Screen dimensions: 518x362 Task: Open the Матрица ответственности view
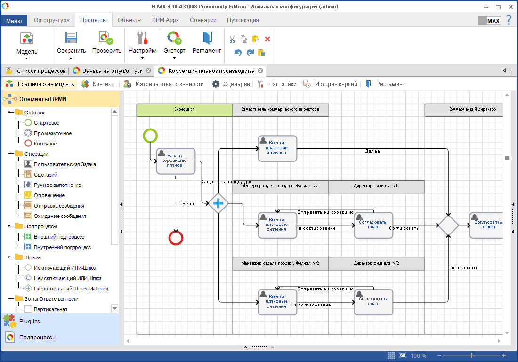pyautogui.click(x=164, y=84)
